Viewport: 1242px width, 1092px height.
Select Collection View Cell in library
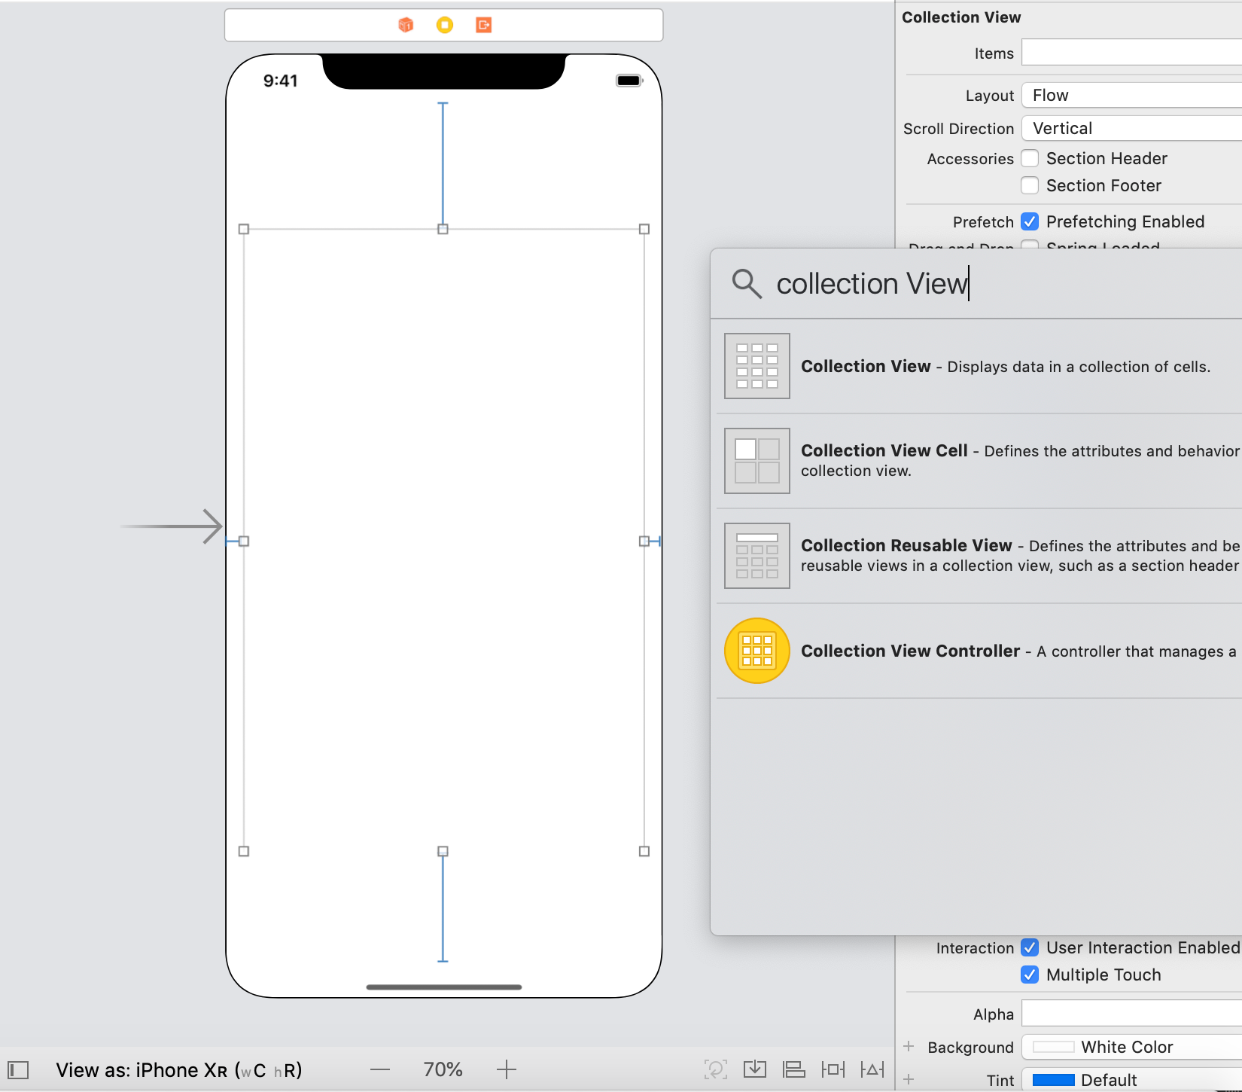click(979, 460)
